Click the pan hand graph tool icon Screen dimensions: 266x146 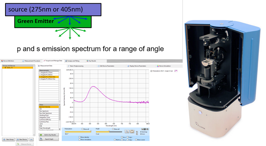pos(147,129)
